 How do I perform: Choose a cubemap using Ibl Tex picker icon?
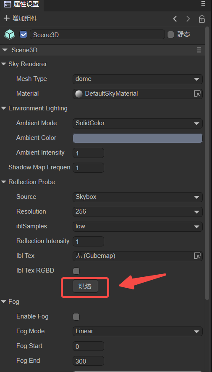click(197, 256)
